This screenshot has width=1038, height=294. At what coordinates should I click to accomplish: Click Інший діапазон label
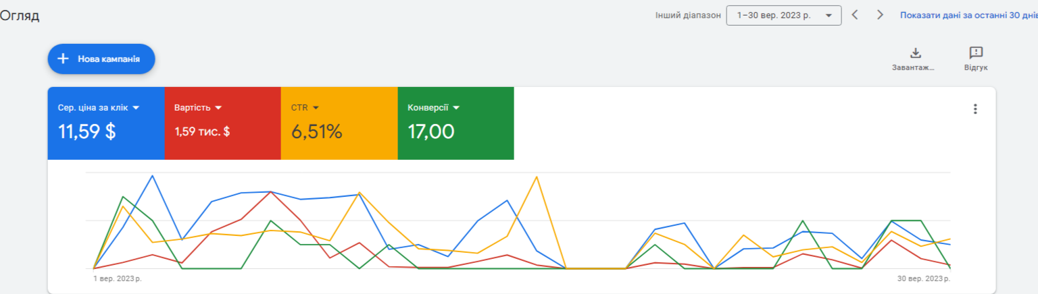pos(688,16)
